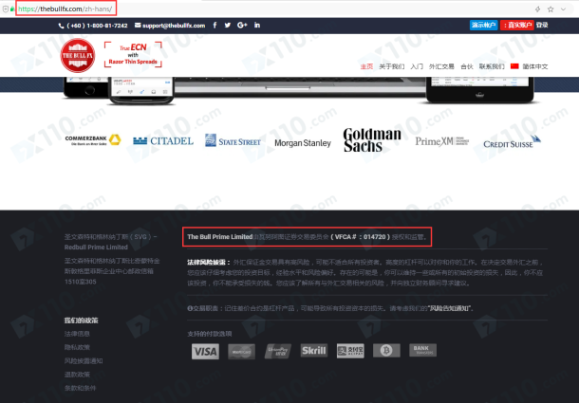579x403 pixels.
Task: Click the Skrill payment icon
Action: pos(314,351)
